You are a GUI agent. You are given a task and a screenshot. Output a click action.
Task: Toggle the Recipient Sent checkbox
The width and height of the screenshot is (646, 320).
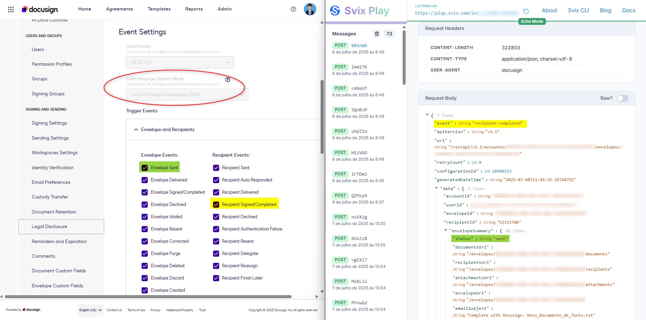216,168
